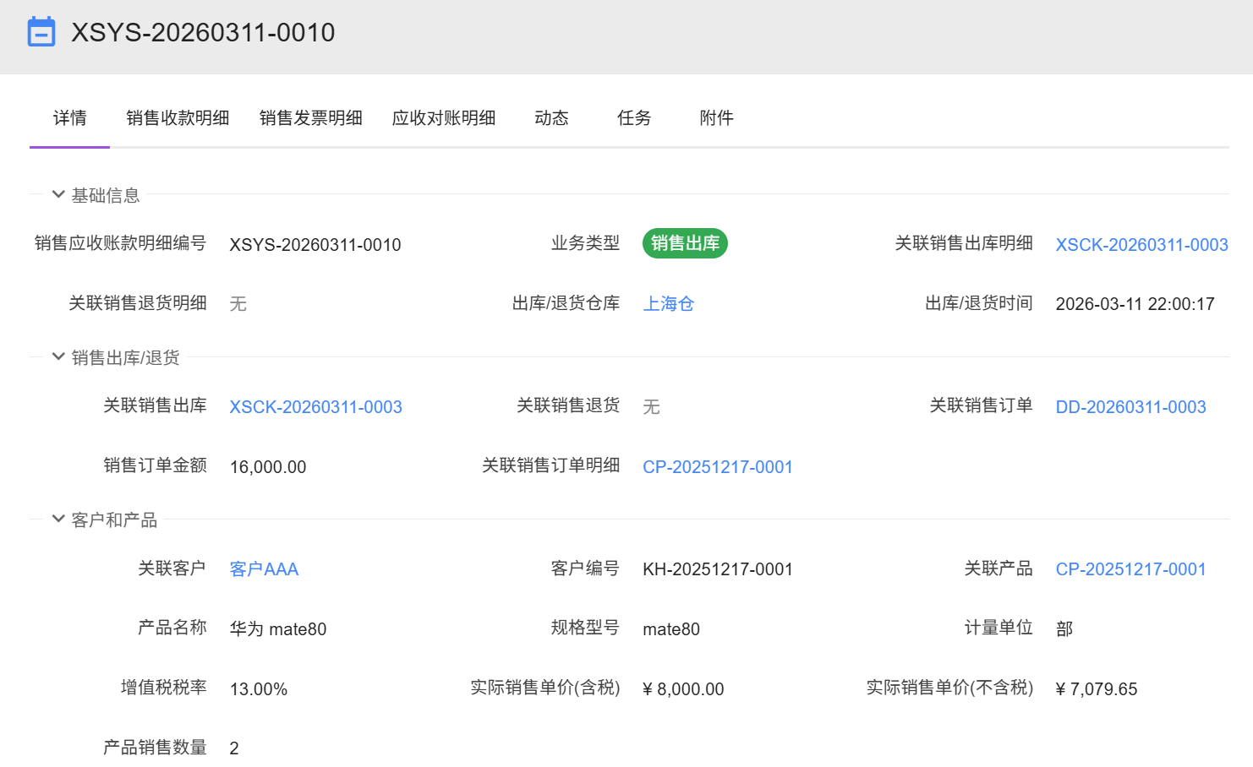The height and width of the screenshot is (767, 1253).
Task: Open the 附件 tab
Action: pos(716,118)
